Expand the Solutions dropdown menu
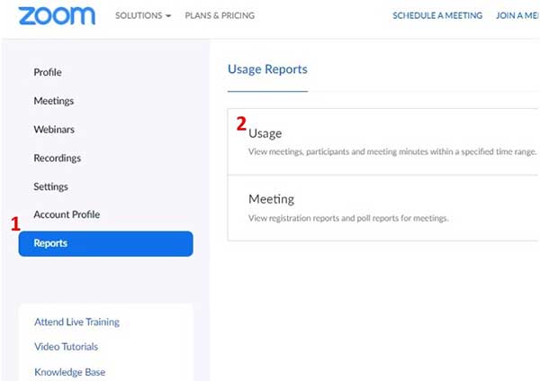This screenshot has height=381, width=540. click(x=143, y=16)
